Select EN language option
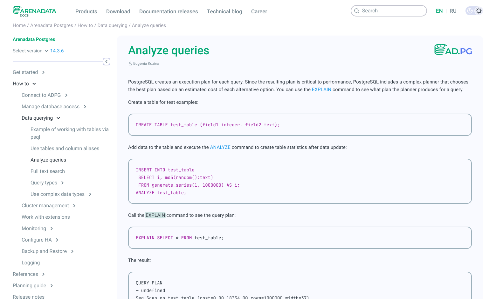496x299 pixels. 439,11
